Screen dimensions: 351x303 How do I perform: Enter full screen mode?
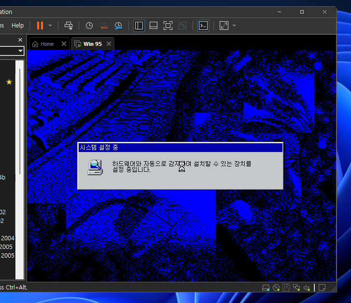168,26
